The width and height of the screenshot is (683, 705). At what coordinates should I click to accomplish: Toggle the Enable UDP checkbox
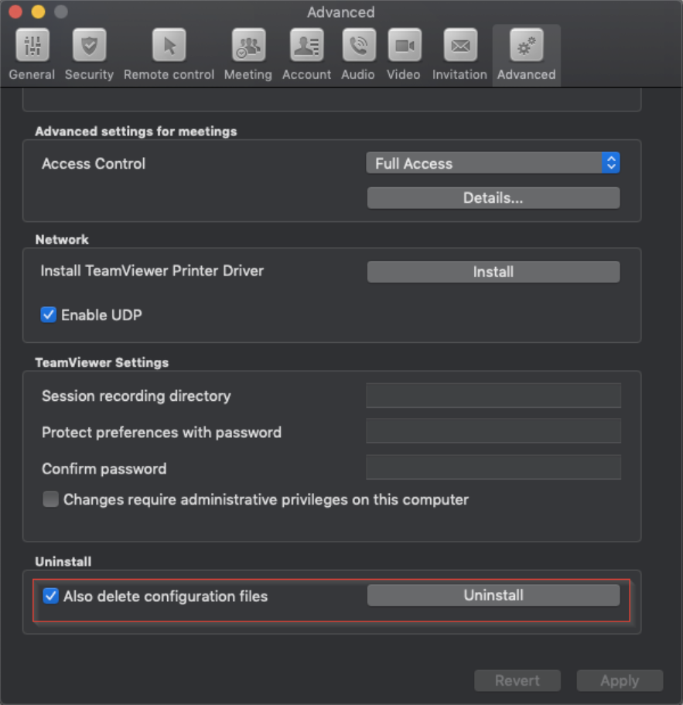click(49, 315)
